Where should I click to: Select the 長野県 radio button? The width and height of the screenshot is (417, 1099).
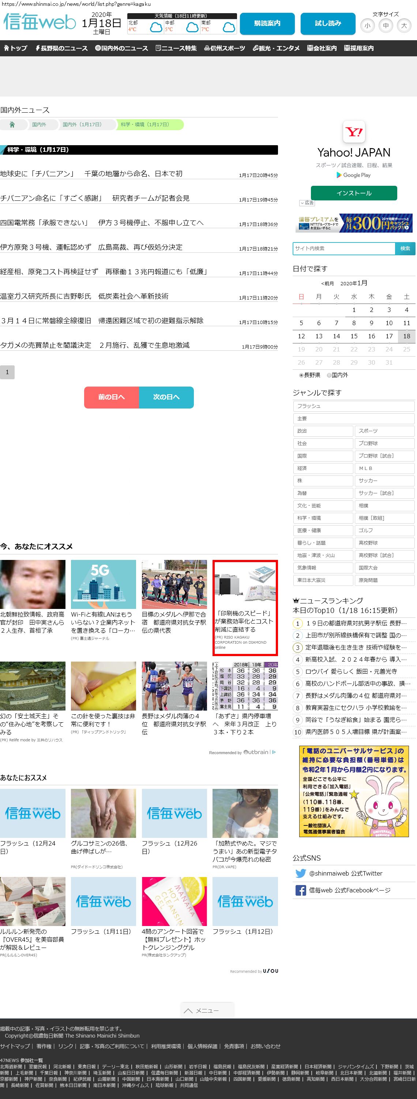(301, 376)
